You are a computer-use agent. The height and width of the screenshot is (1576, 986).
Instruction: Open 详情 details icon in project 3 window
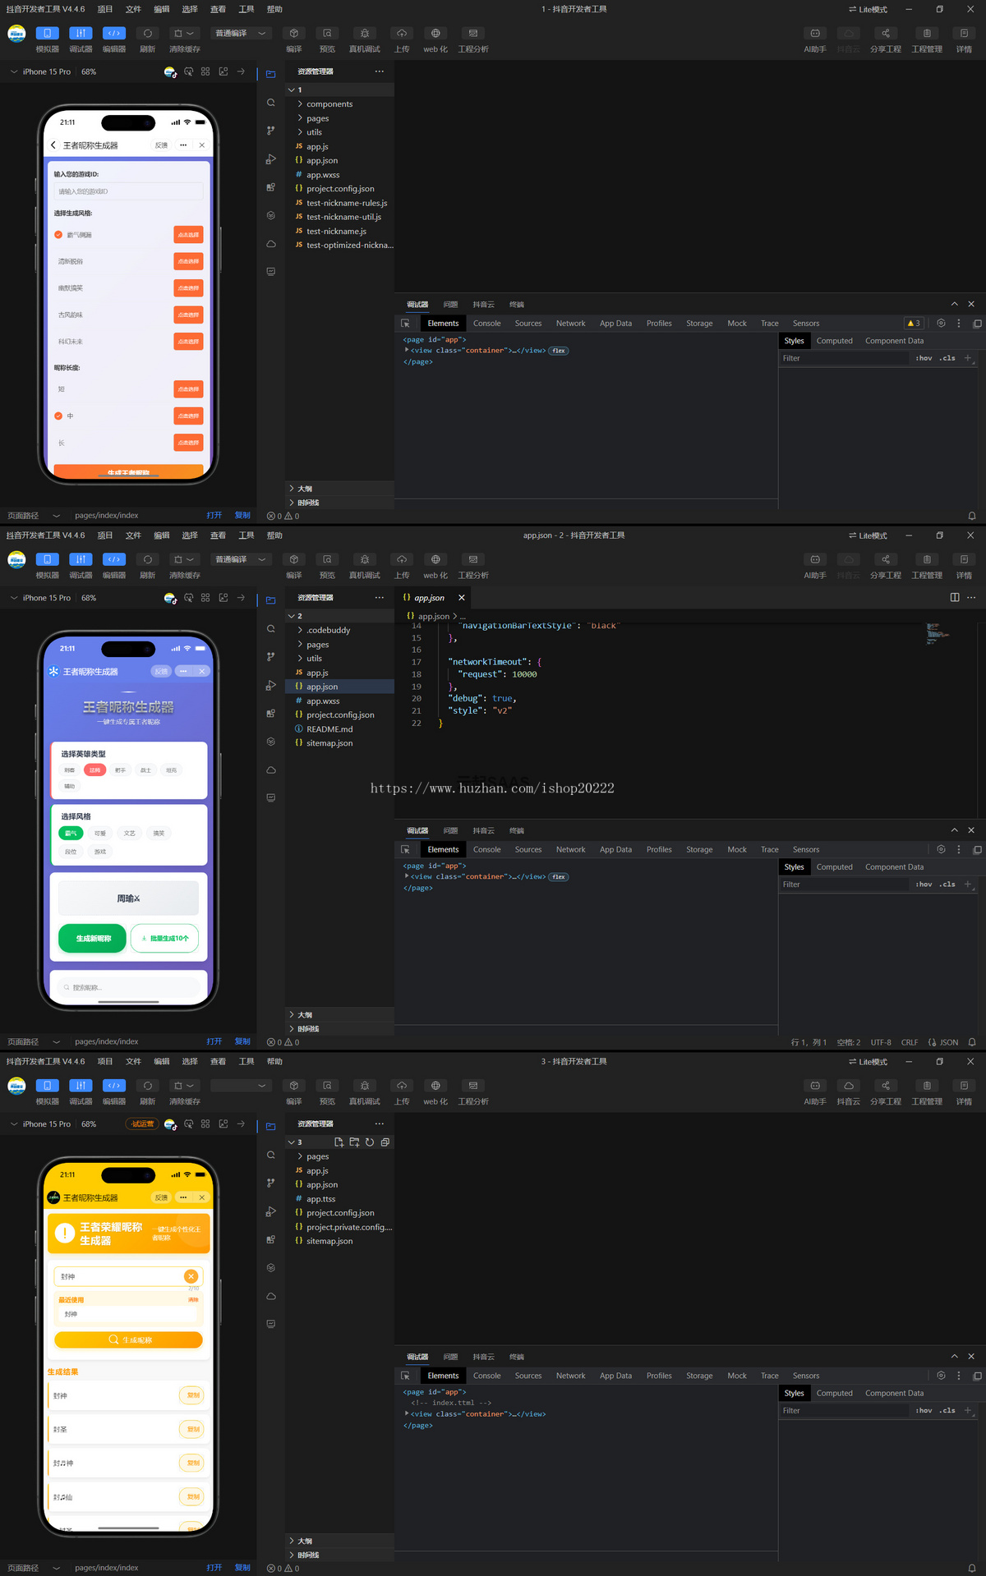click(x=964, y=1086)
